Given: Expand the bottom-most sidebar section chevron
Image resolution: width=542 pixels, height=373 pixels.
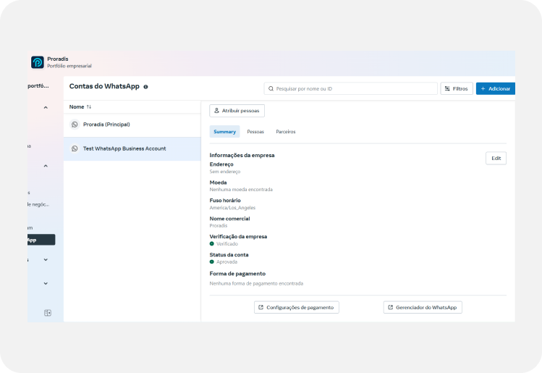Looking at the screenshot, I should [46, 283].
